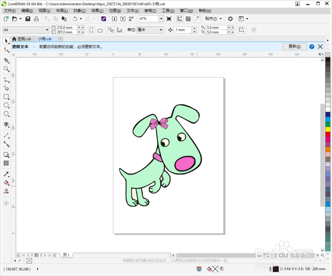
Task: Select the Transparency checkerboard tool
Action: [6, 163]
